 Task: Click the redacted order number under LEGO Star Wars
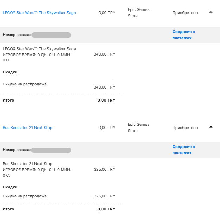[x=51, y=35]
